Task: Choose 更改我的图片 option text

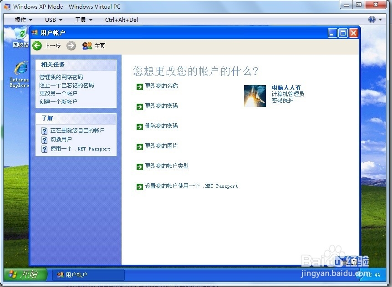Action: [x=161, y=146]
